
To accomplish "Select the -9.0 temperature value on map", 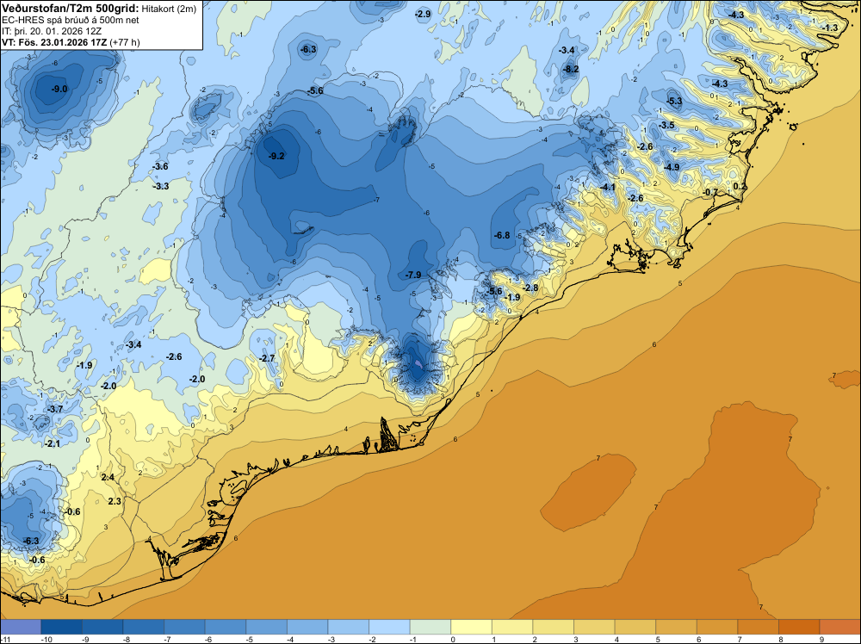I will 59,89.
